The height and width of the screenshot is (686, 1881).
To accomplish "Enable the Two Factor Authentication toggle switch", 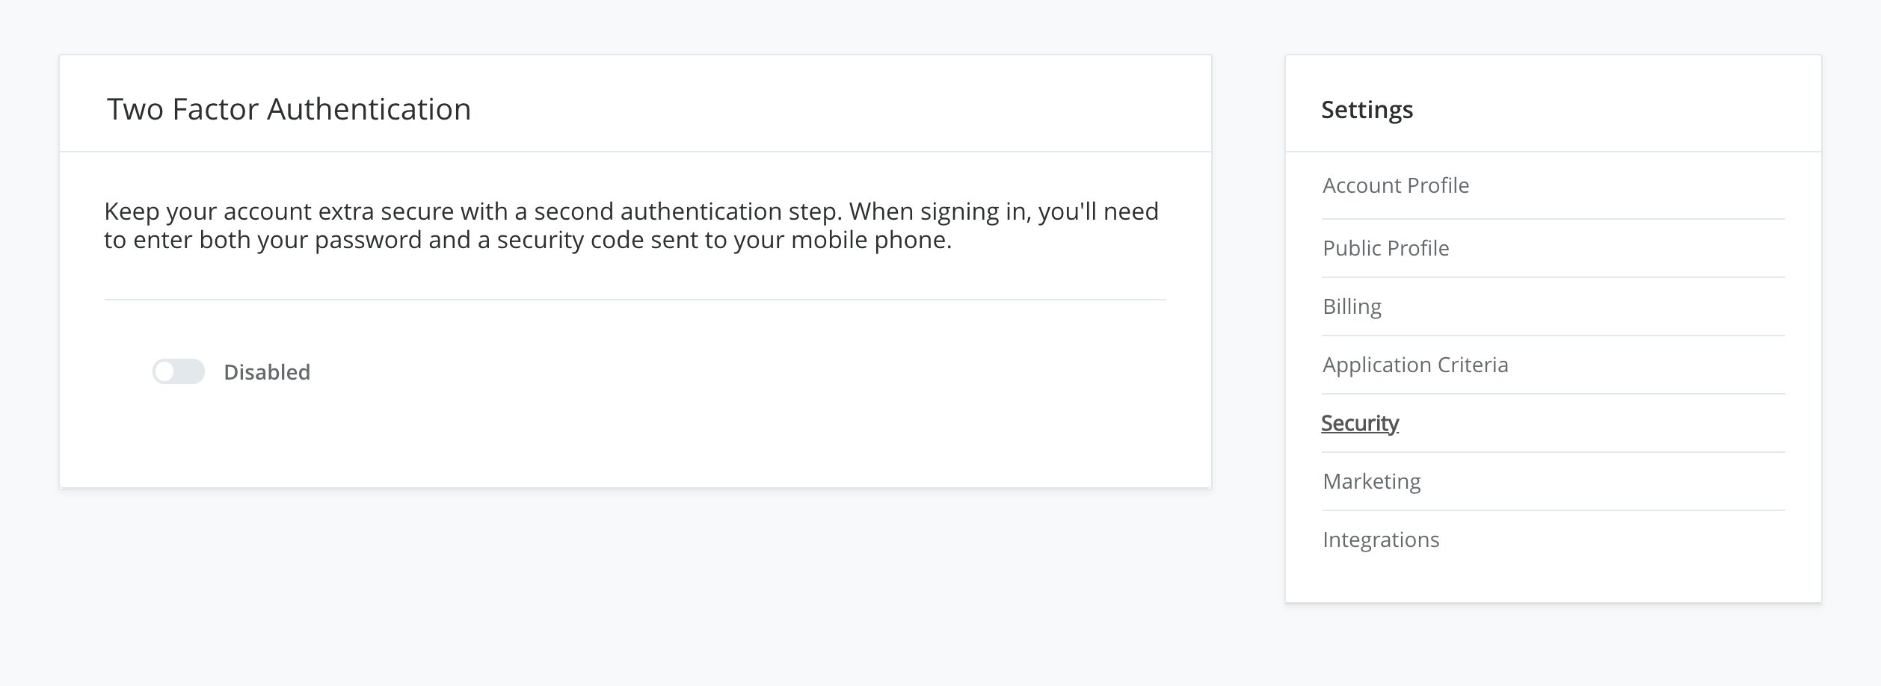I will coord(179,371).
